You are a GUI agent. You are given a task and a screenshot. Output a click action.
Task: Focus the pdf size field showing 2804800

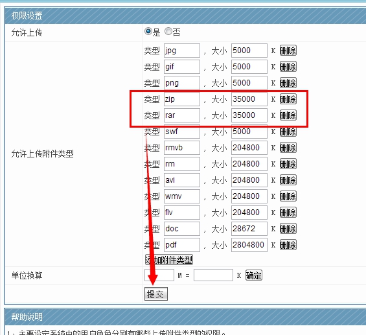coord(249,245)
